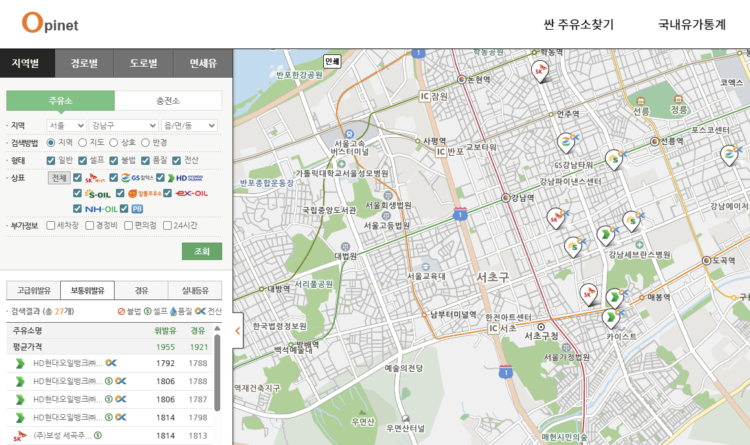Switch to the 충전소 tab
This screenshot has width=750, height=445.
coord(168,101)
